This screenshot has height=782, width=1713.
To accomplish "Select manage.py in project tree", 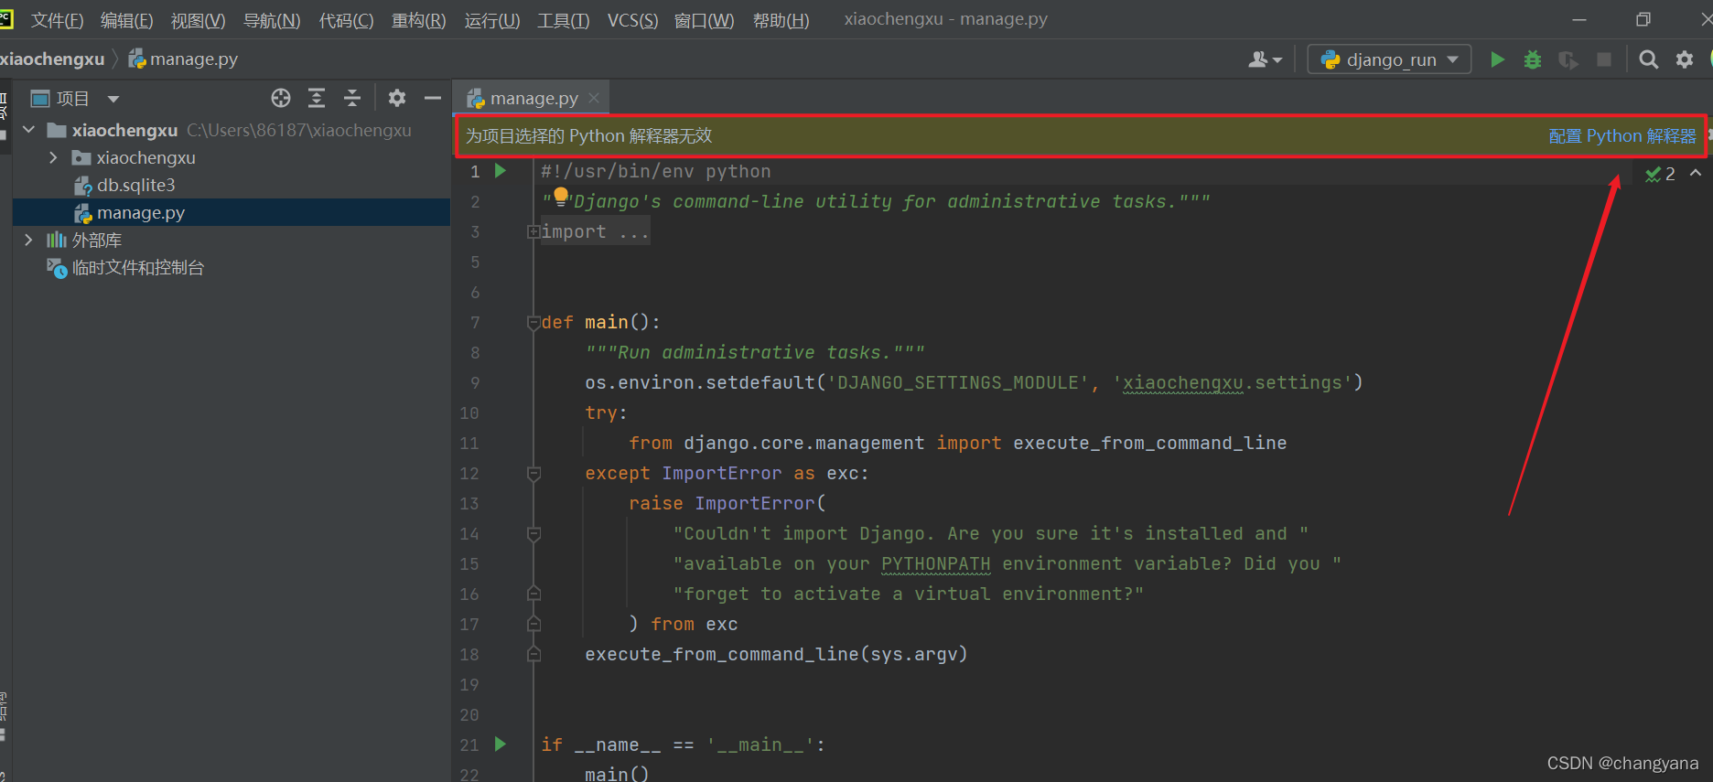I will click(x=141, y=212).
